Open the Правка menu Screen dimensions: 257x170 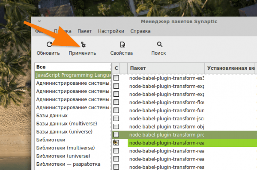pyautogui.click(x=63, y=31)
